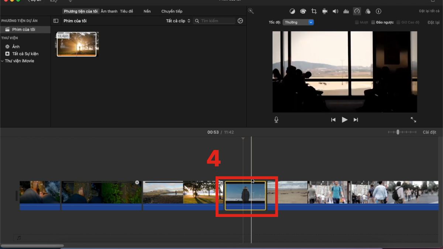The height and width of the screenshot is (249, 443).
Task: Open the clip information tool
Action: [x=378, y=11]
